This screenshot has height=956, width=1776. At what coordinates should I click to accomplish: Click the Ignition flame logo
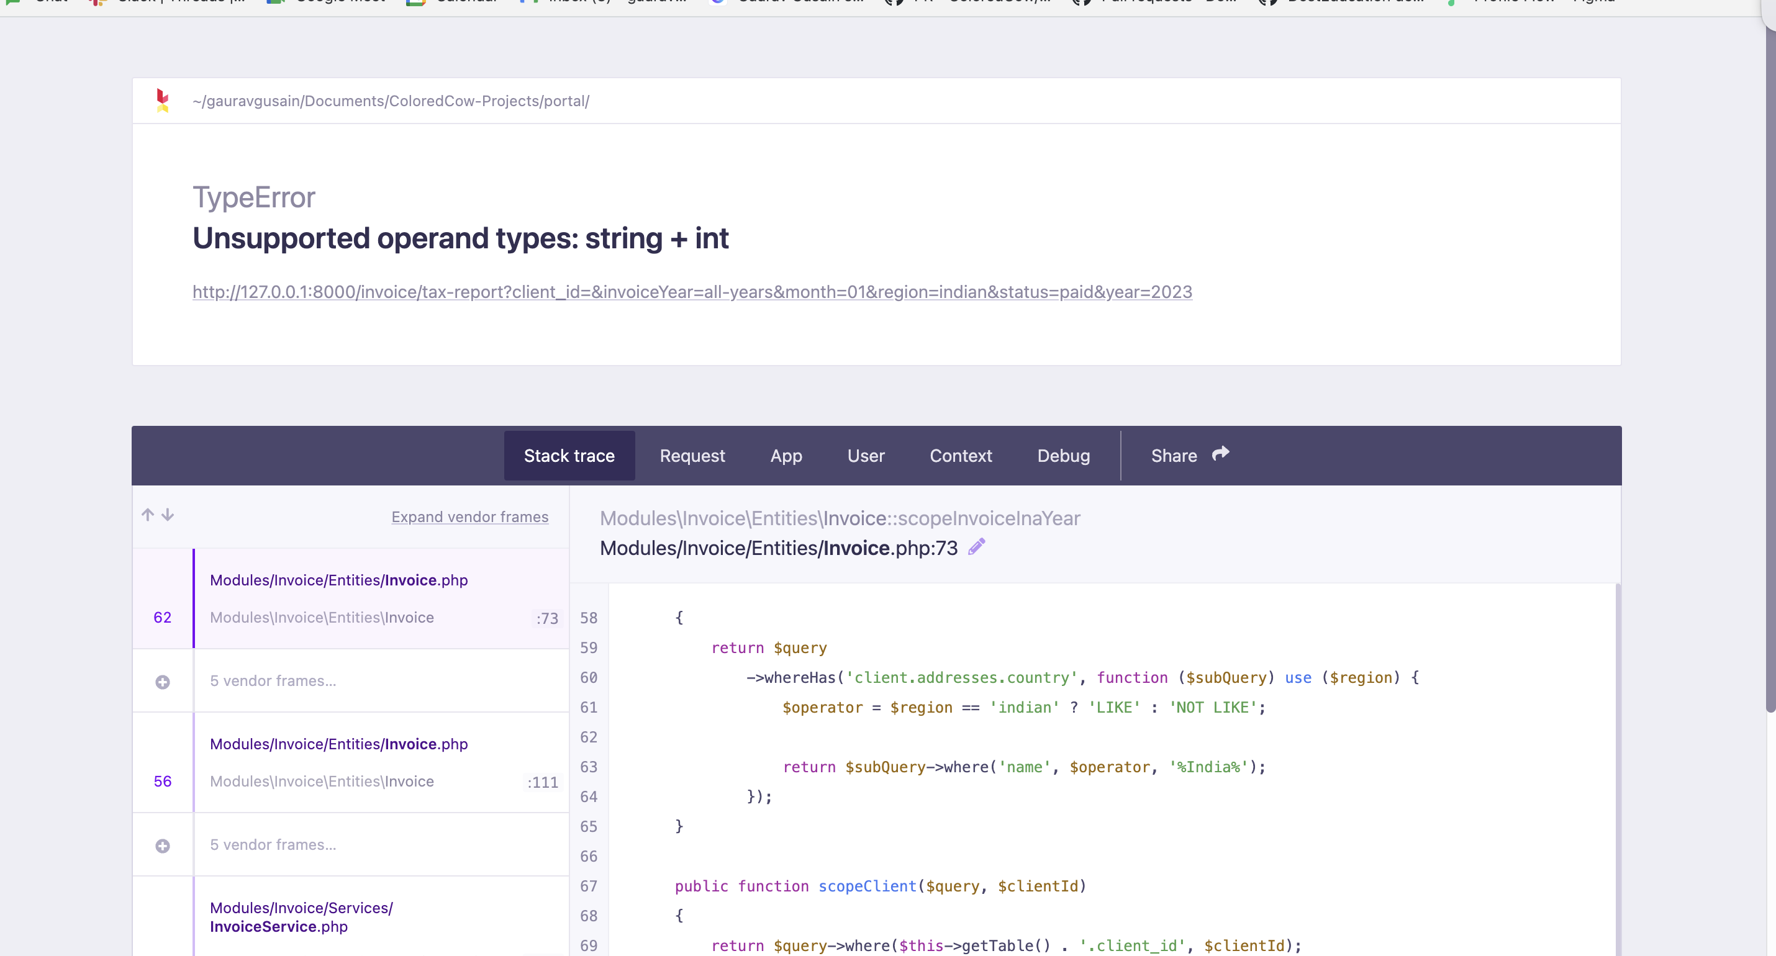coord(163,101)
